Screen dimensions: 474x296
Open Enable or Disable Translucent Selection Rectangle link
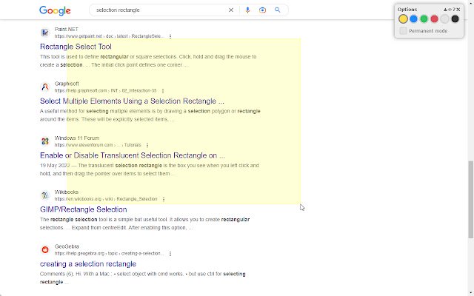(x=133, y=155)
